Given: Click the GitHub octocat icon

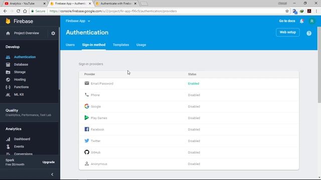Looking at the screenshot, I should 87,152.
